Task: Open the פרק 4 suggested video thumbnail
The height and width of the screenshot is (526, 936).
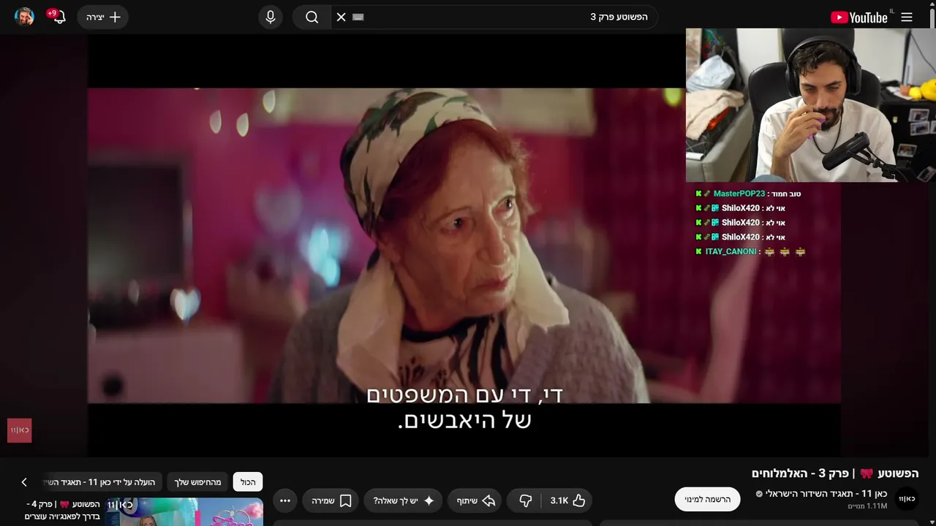Action: coord(184,511)
